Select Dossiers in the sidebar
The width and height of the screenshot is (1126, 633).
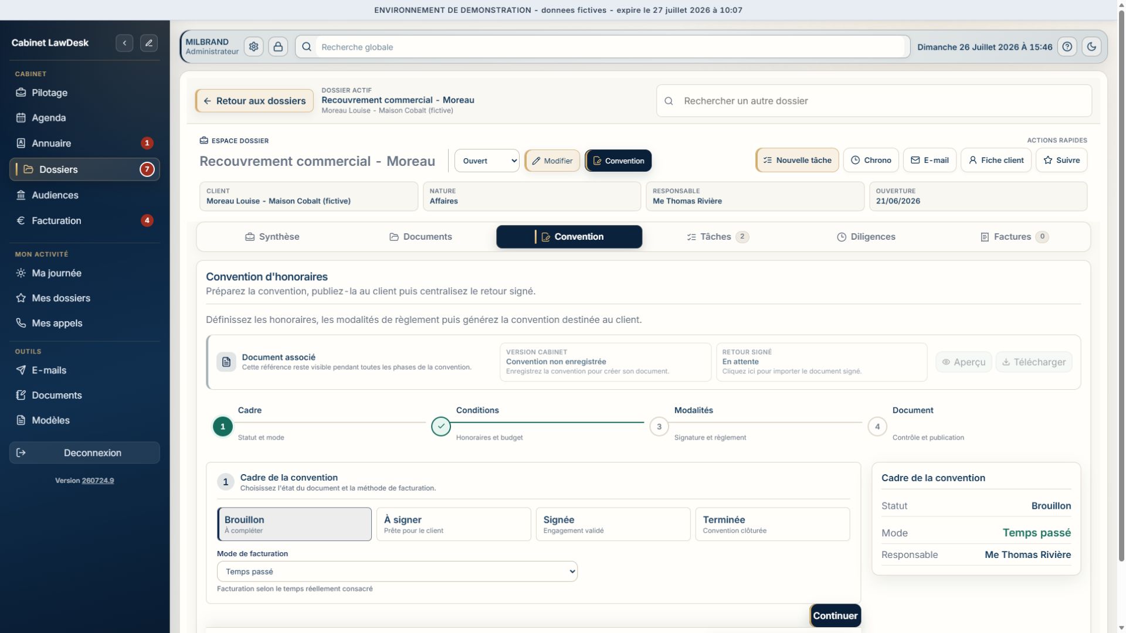(x=84, y=169)
